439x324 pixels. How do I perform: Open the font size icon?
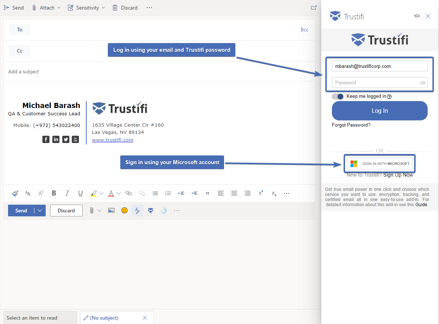41,193
